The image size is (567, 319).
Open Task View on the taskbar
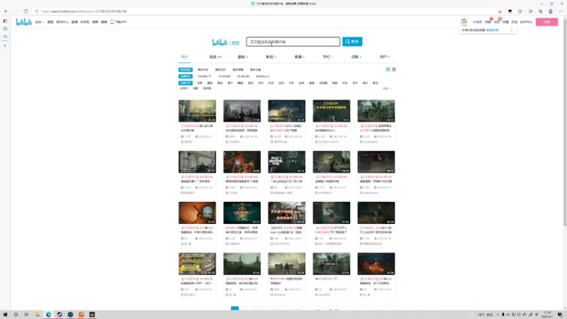[x=26, y=315]
